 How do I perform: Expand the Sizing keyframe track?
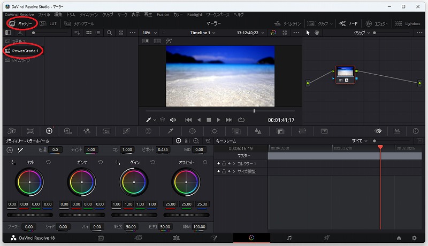[x=234, y=171]
